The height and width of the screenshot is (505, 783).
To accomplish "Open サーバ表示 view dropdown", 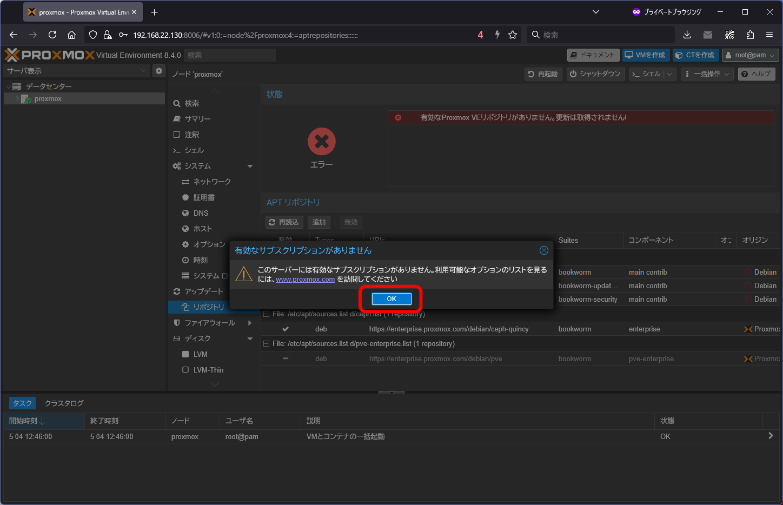I will 76,71.
